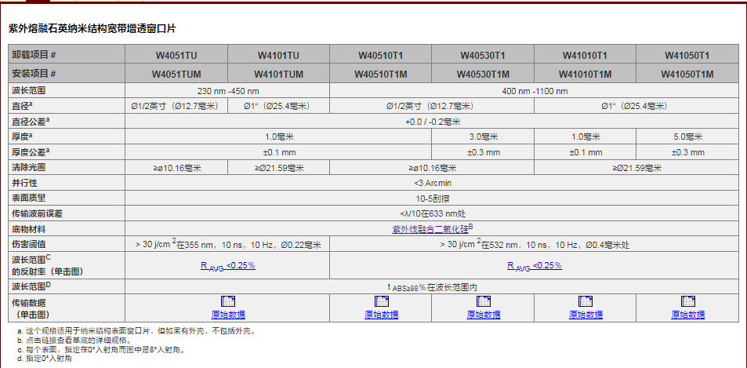747x368 pixels.
Task: Open R AVG <0.25% reflectance link for 400-1100 nm
Action: coord(534,266)
